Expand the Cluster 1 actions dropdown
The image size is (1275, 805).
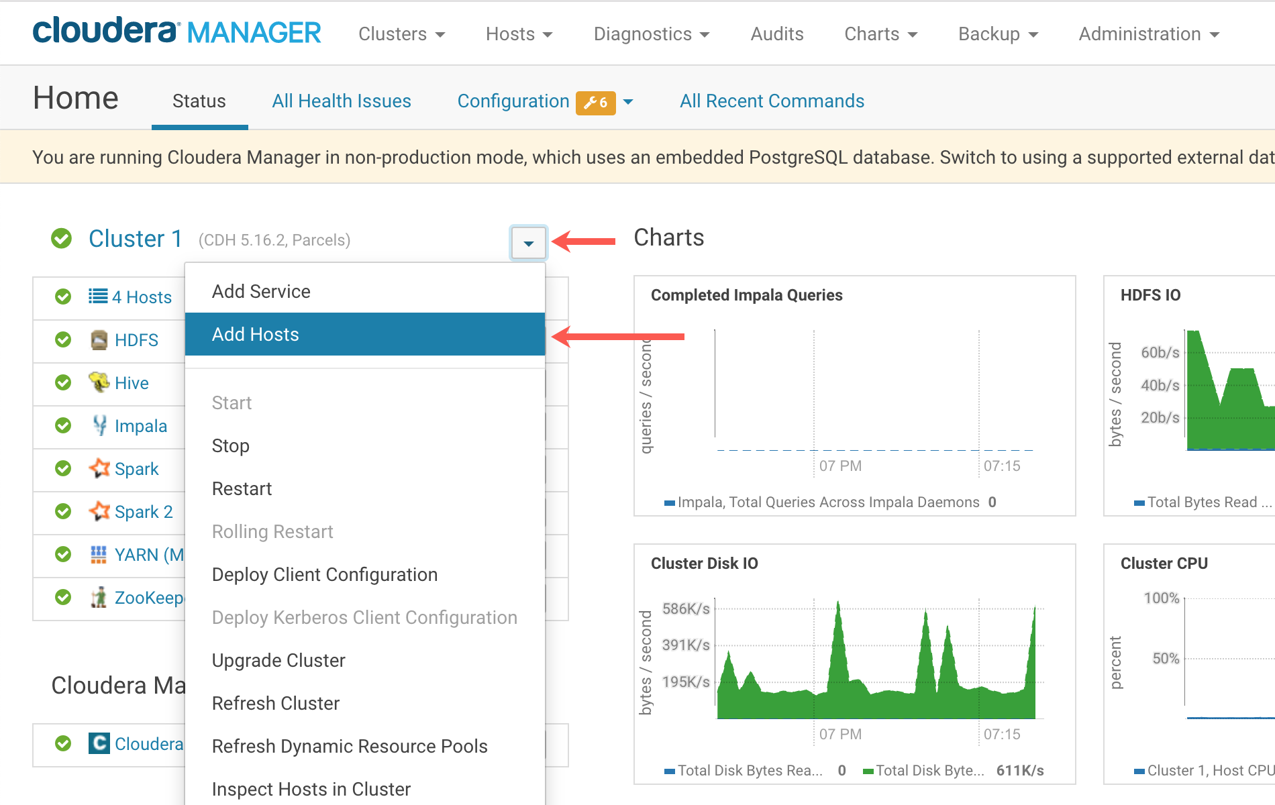point(529,244)
